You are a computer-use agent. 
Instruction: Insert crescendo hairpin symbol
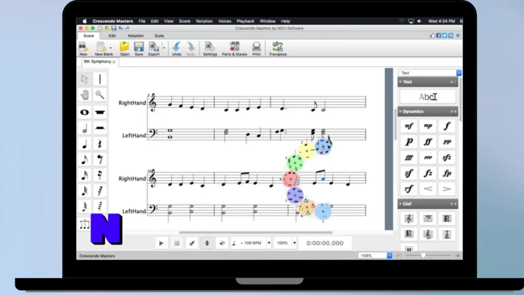point(428,189)
